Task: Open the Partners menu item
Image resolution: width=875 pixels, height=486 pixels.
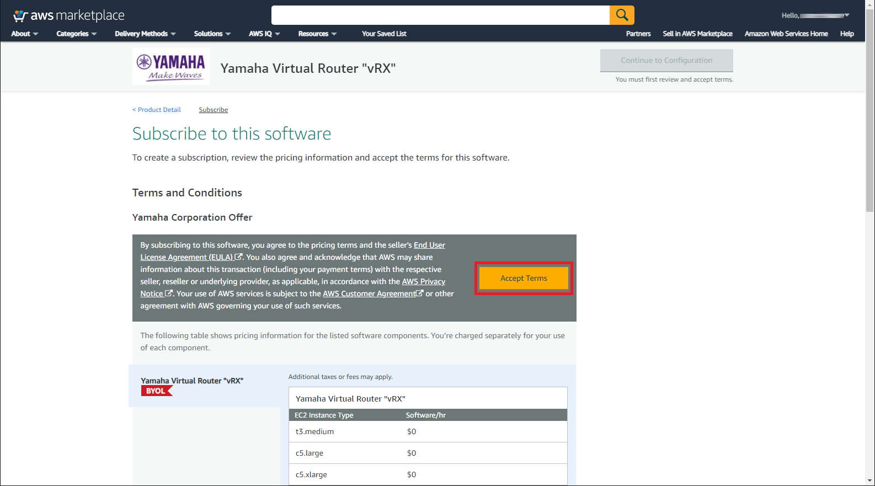Action: [x=638, y=34]
